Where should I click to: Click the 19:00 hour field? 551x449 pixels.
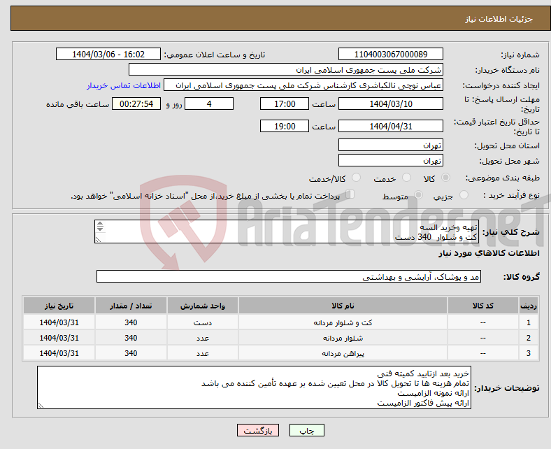point(285,126)
